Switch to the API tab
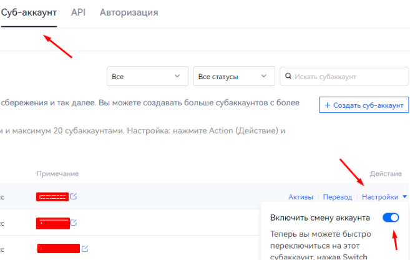This screenshot has height=260, width=410. click(x=78, y=12)
